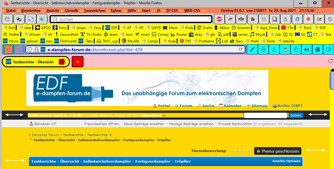Viewport: 334px width, 169px height.
Task: Click the red power button toolbar icon
Action: [x=308, y=19]
